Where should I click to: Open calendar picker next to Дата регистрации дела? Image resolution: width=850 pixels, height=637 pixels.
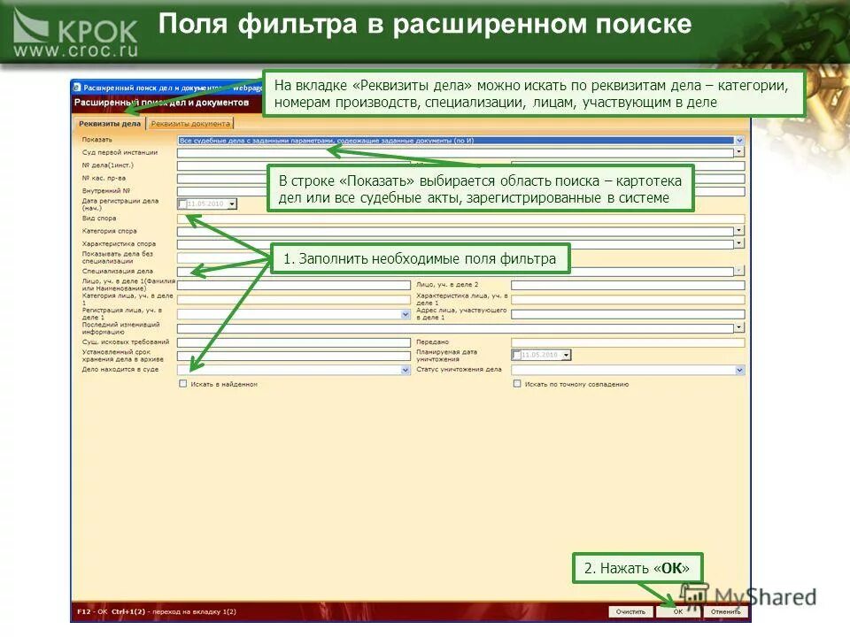point(230,204)
